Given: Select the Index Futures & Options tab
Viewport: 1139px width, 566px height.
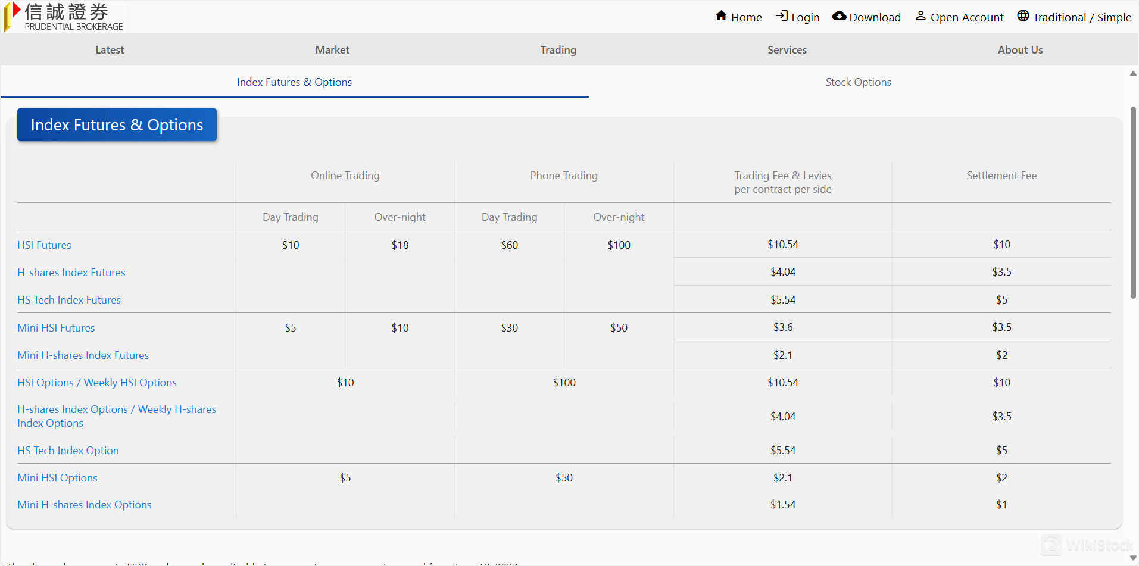Looking at the screenshot, I should click(294, 82).
